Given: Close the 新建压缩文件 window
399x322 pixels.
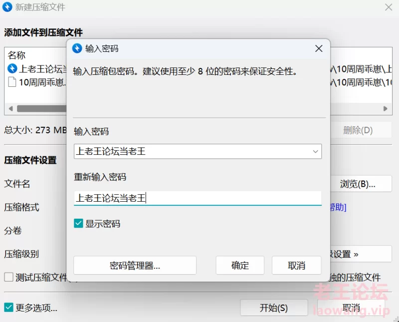Looking at the screenshot, I should click(x=389, y=7).
